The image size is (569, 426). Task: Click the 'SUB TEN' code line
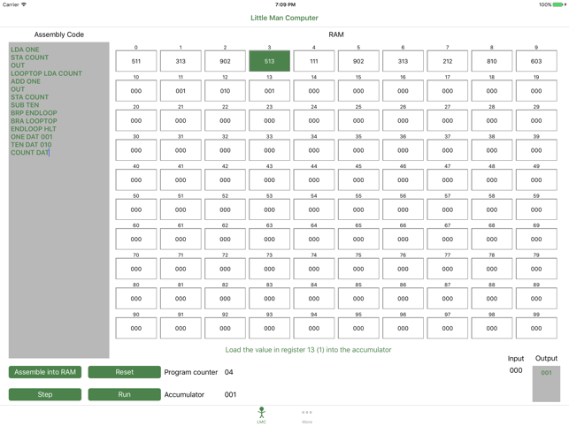pyautogui.click(x=25, y=105)
